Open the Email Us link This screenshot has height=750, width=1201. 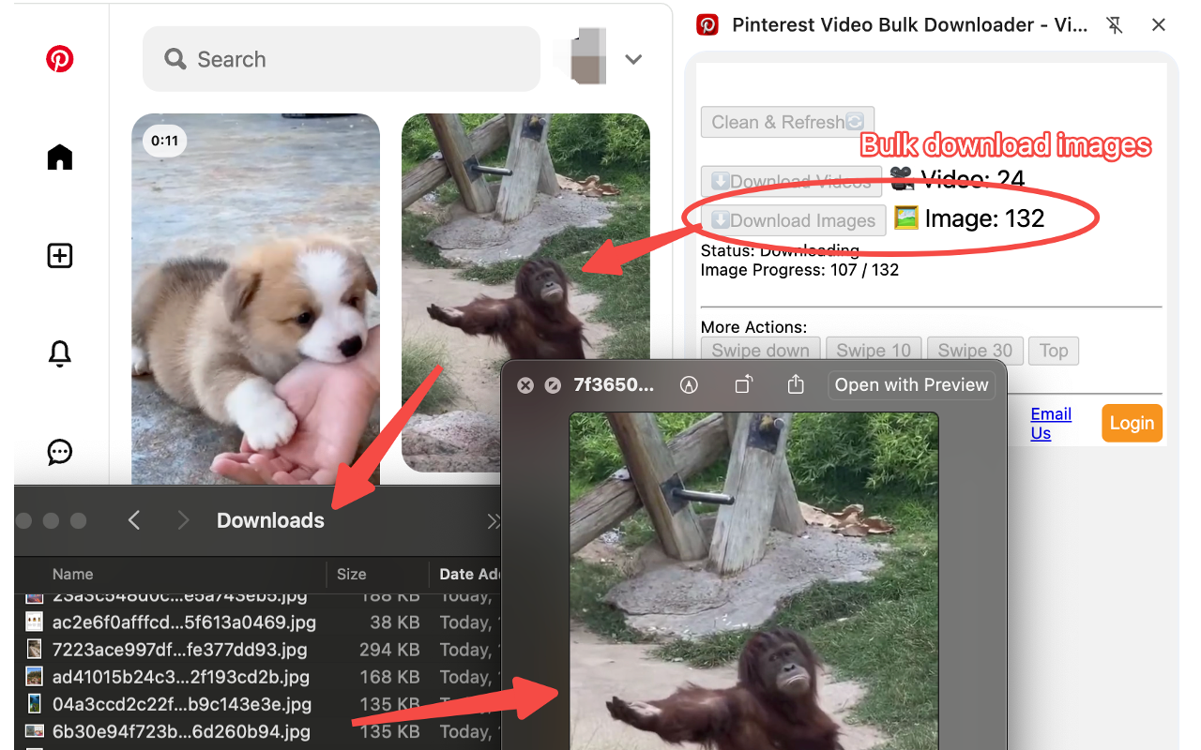point(1050,423)
